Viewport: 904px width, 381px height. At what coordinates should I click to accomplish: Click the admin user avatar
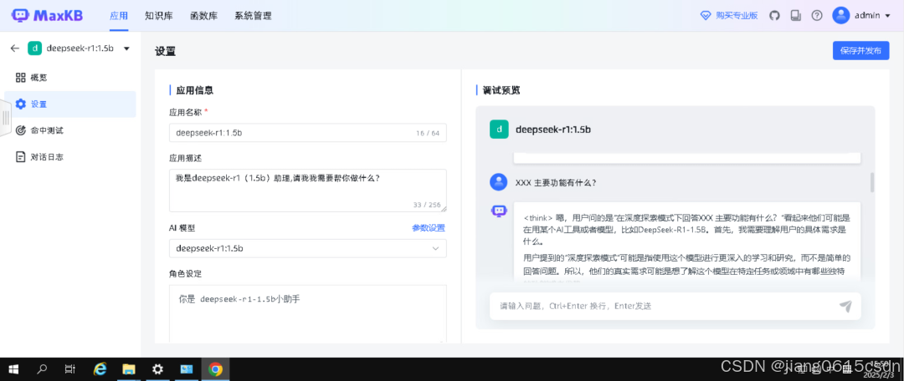tap(841, 16)
